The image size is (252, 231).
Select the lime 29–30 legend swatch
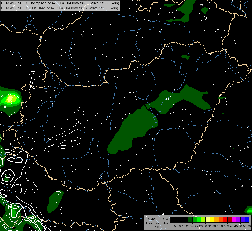[203, 219]
